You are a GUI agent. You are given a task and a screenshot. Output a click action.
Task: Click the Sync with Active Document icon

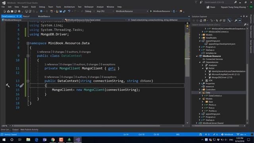coord(217,21)
